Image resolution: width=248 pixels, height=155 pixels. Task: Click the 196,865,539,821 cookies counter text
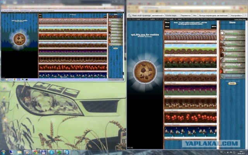click(x=145, y=34)
